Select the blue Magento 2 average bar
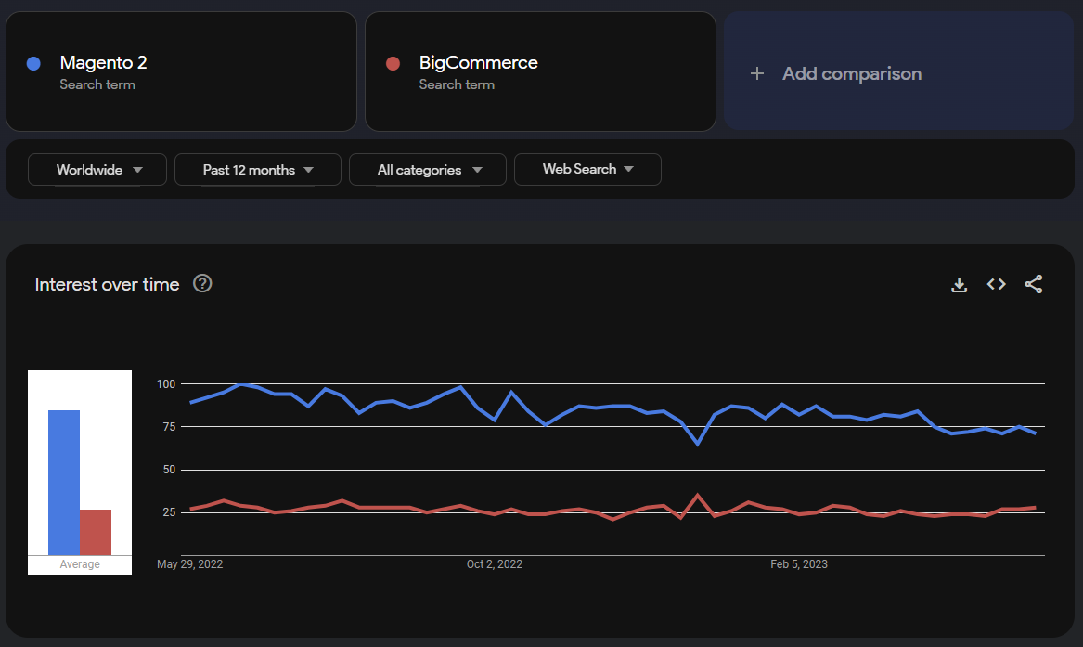 coord(63,483)
